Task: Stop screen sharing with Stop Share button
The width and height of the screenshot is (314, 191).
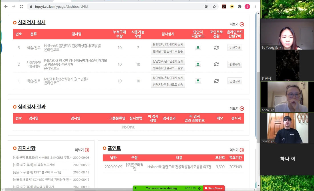Action: pos(214,188)
